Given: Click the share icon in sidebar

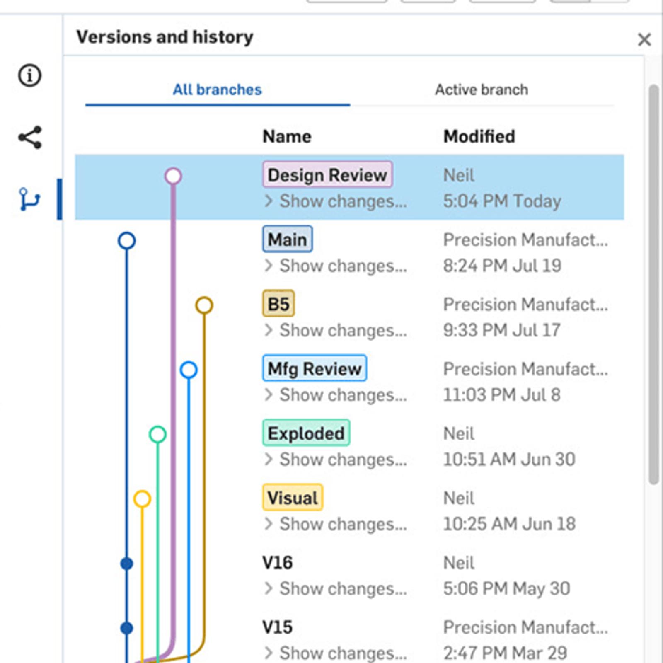Looking at the screenshot, I should tap(30, 137).
